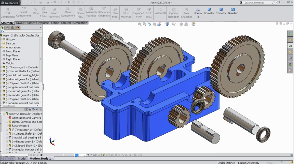The image size is (294, 164).
Task: Switch to Trimetric view
Action: pyautogui.click(x=221, y=11)
